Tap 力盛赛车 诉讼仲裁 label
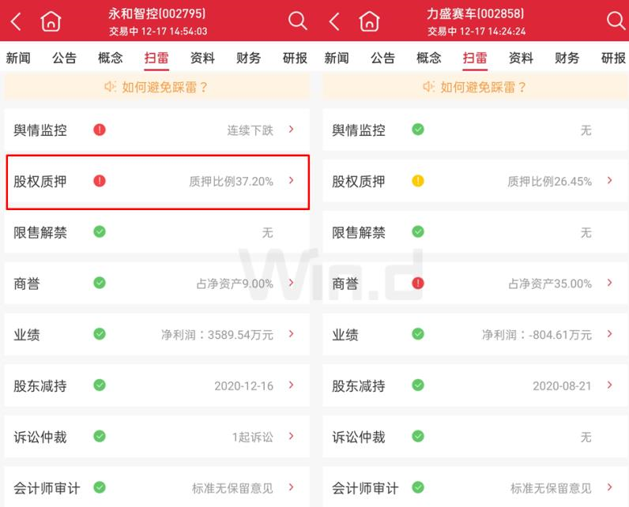The height and width of the screenshot is (507, 629). coord(359,437)
